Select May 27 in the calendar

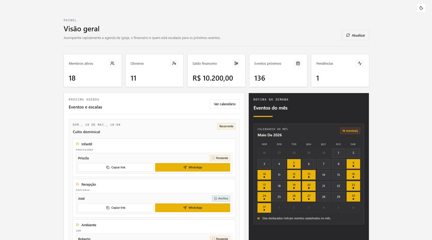point(309,197)
